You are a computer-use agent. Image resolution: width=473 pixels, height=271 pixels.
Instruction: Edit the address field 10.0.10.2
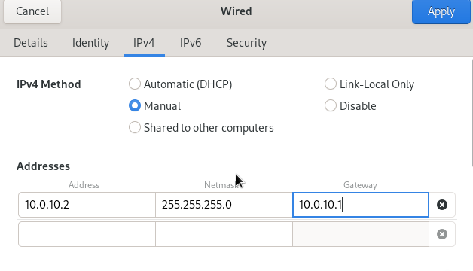pyautogui.click(x=87, y=205)
